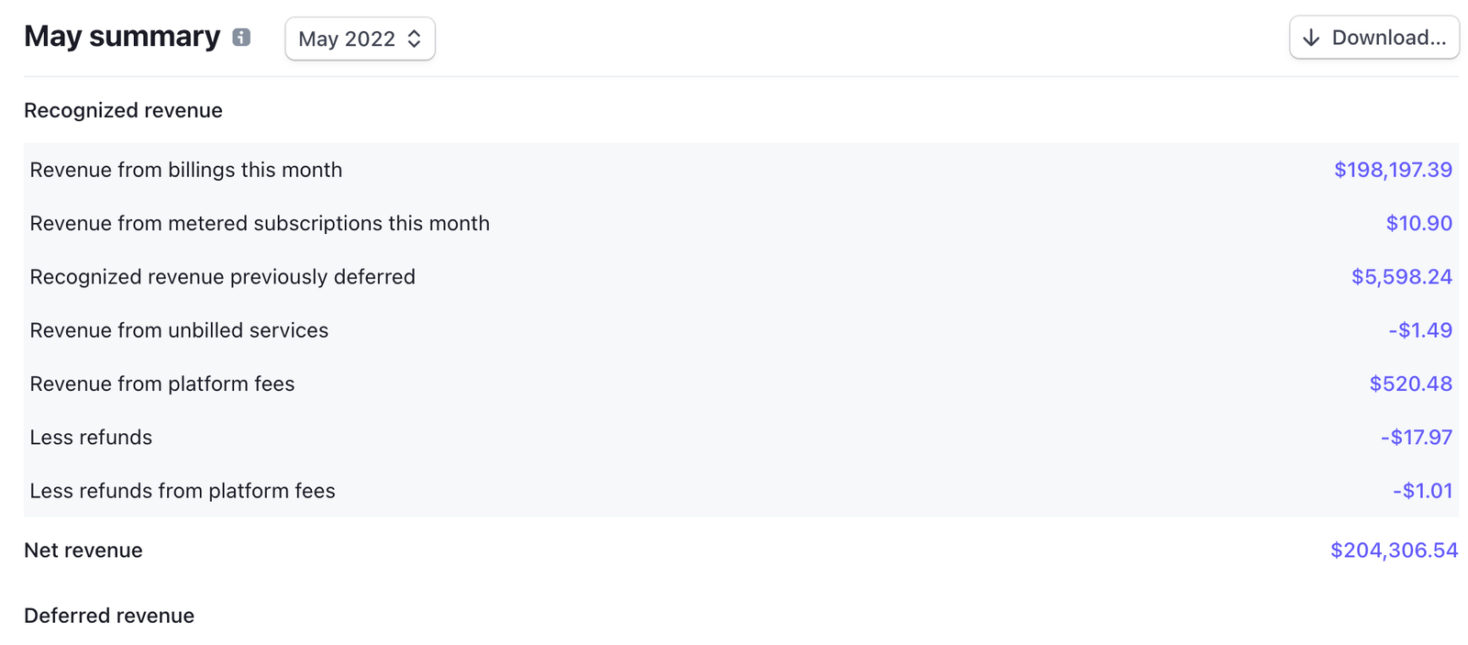
Task: Click the Less refunds row label
Action: pyautogui.click(x=91, y=438)
